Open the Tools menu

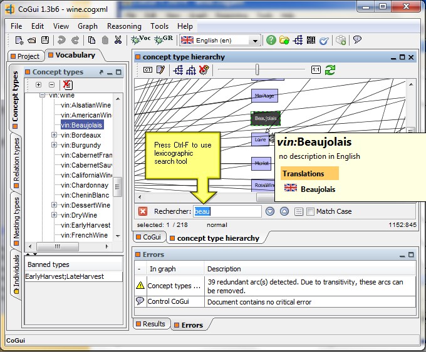(x=160, y=26)
